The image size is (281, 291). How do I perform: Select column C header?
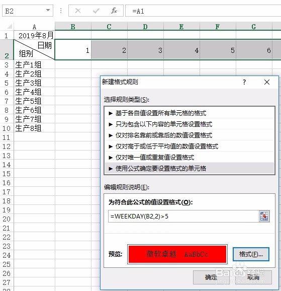[109, 27]
